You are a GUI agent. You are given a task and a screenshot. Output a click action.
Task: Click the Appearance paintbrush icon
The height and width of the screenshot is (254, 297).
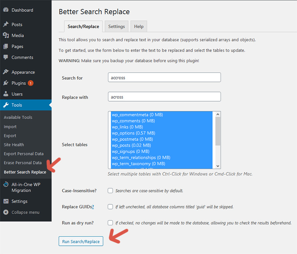coord(6,72)
